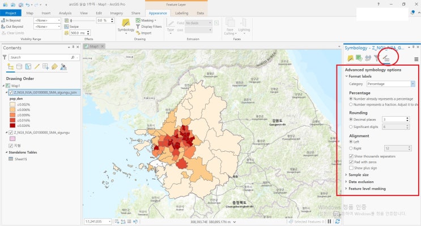Toggle Show thousands separators checkbox
This screenshot has width=421, height=226.
(x=351, y=156)
